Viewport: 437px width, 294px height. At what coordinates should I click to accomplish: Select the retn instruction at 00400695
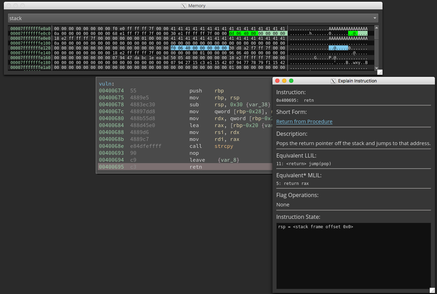[x=185, y=167]
